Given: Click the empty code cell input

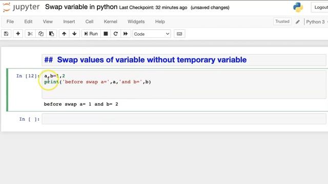Looking at the screenshot, I should tap(184, 119).
